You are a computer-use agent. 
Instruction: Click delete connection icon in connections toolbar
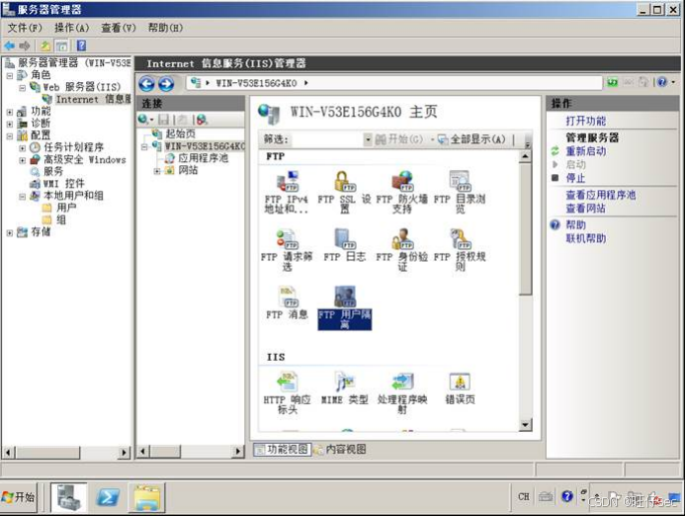tap(202, 119)
